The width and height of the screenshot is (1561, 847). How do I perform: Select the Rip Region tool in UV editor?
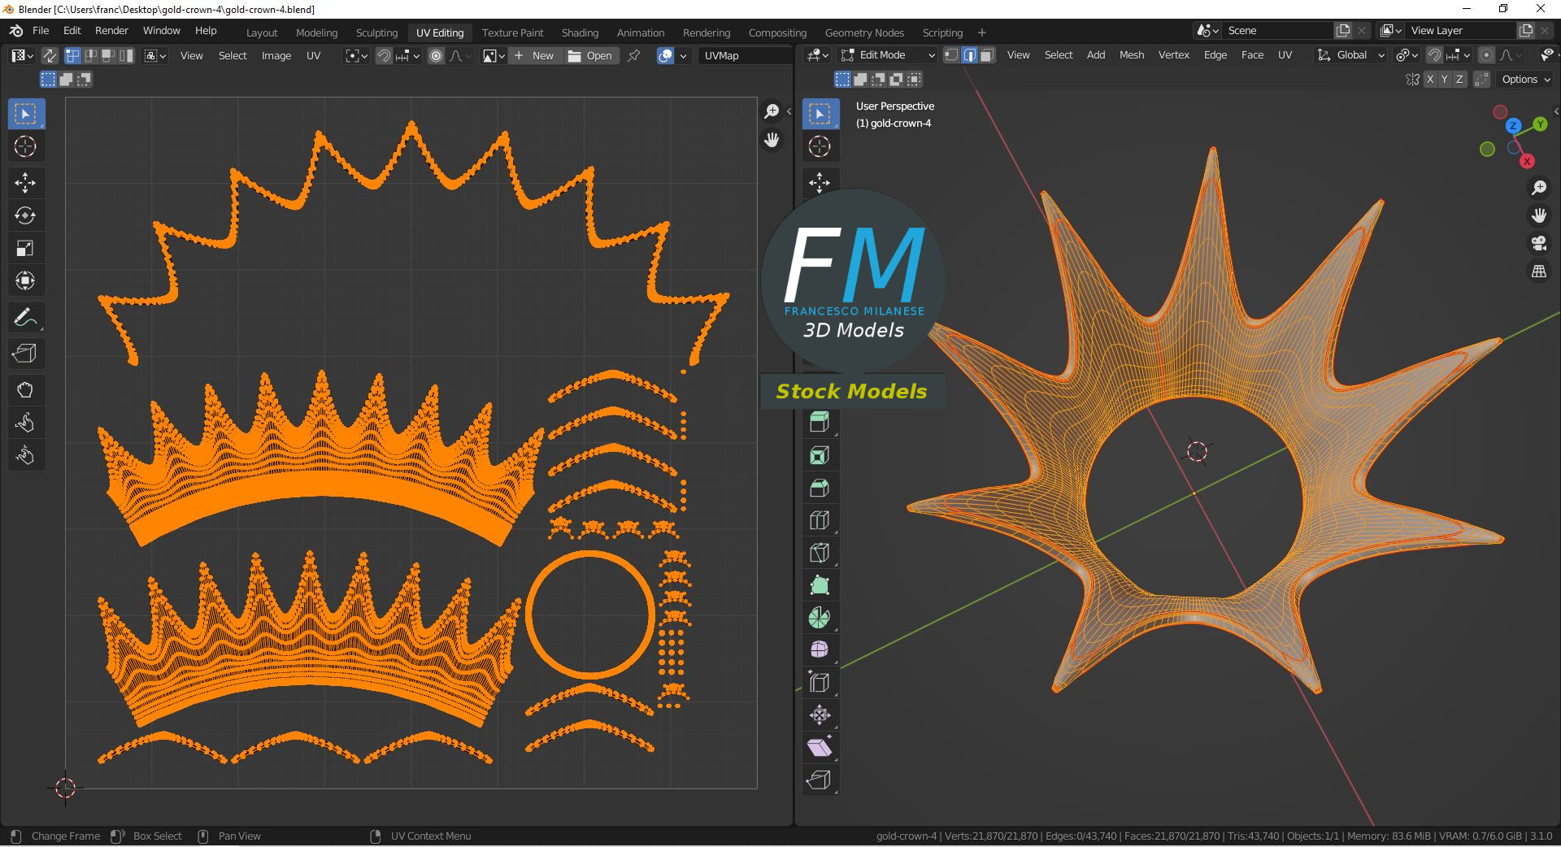[x=25, y=354]
